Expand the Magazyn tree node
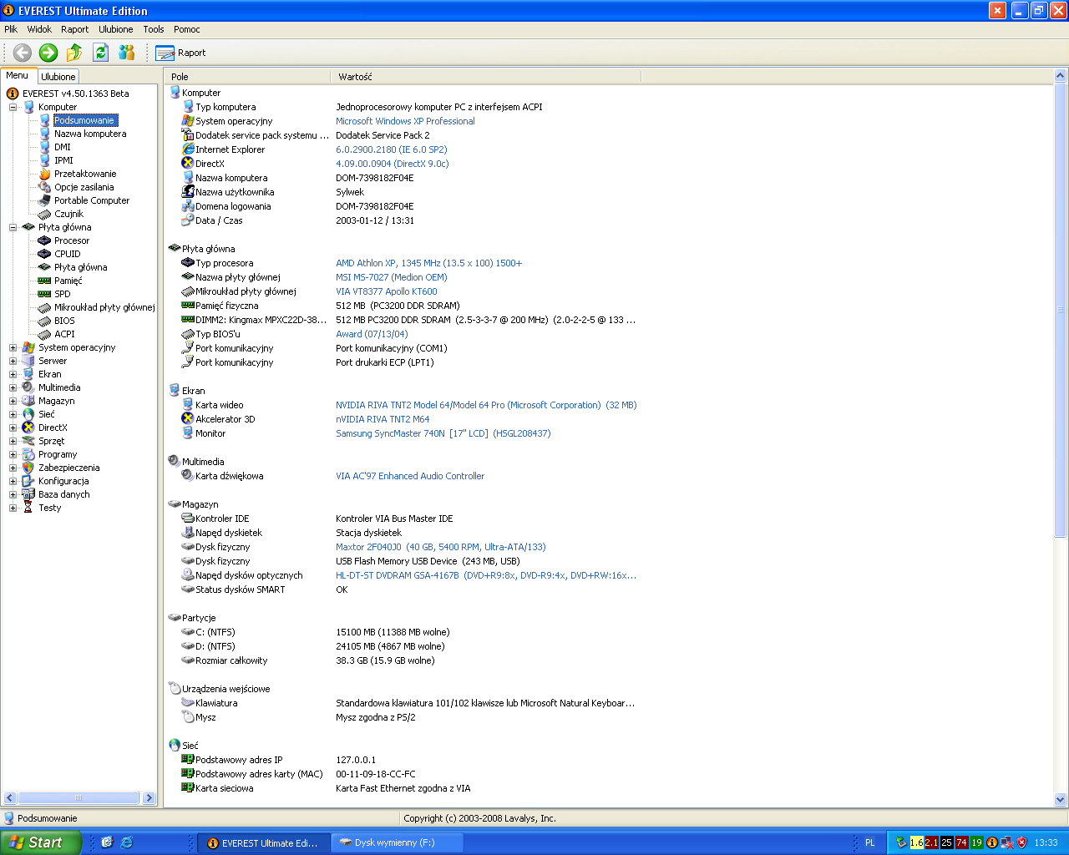 [x=13, y=401]
